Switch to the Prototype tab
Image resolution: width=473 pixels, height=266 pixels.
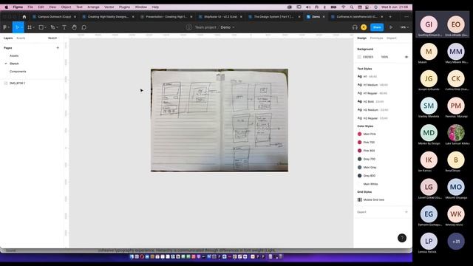point(376,38)
